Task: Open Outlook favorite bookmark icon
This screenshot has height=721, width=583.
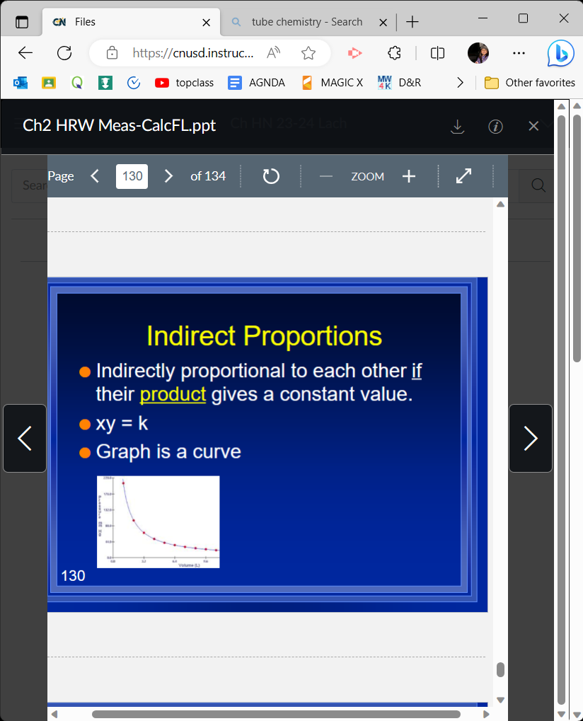Action: pyautogui.click(x=21, y=83)
